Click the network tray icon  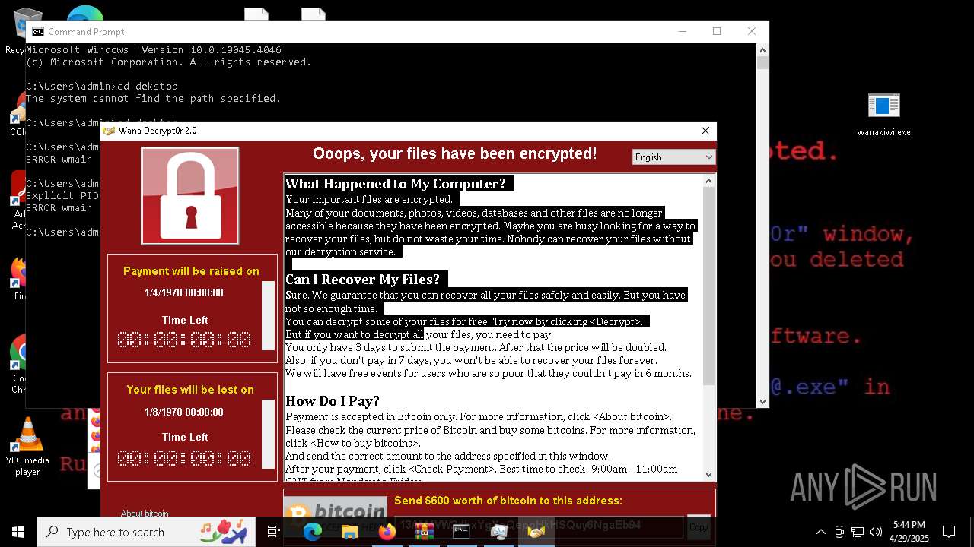pos(858,532)
